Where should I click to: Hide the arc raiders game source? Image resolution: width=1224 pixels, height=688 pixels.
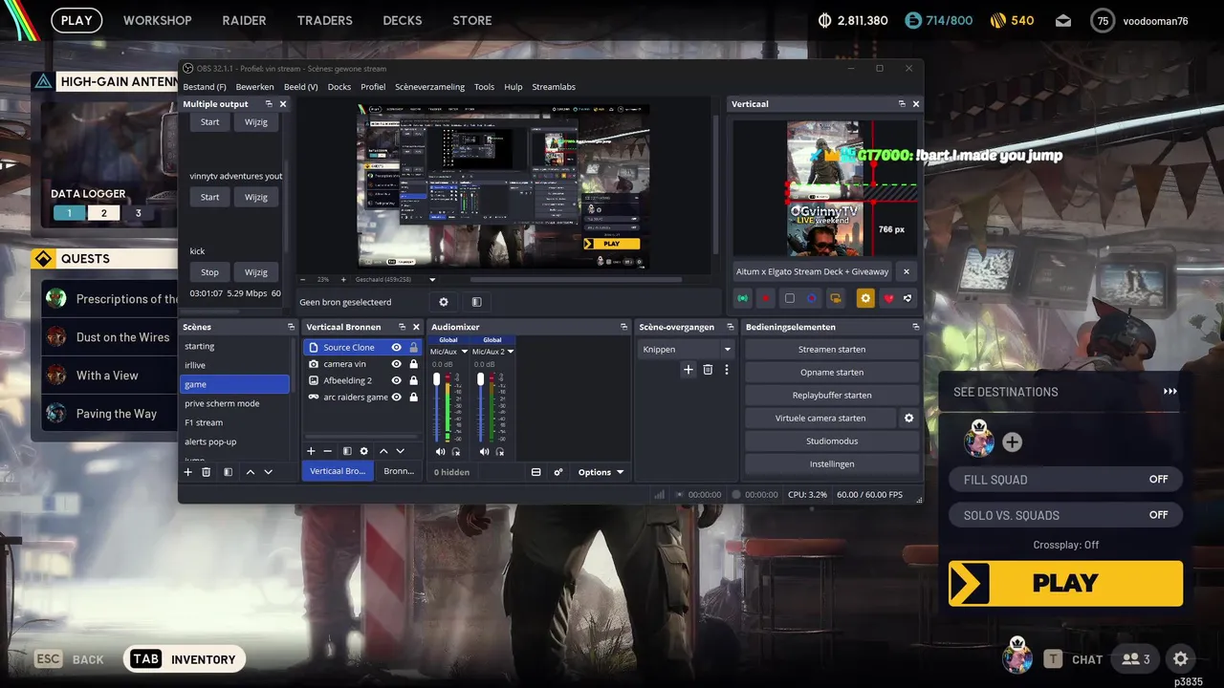[x=396, y=397]
